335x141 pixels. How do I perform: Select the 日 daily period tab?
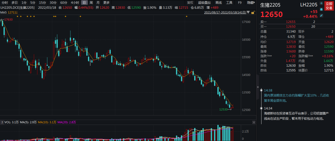[x=84, y=2]
